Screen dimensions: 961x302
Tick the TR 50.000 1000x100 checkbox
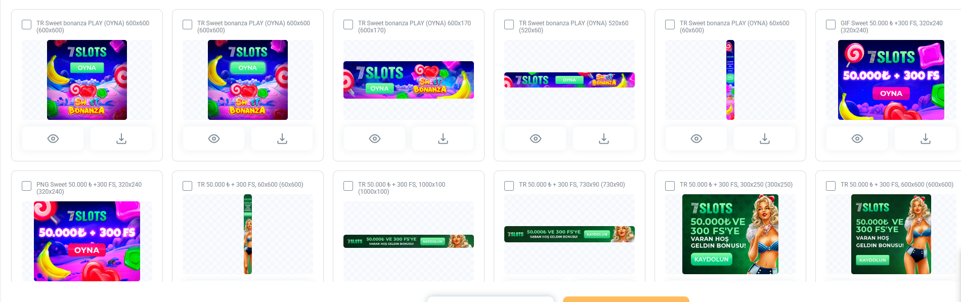348,186
